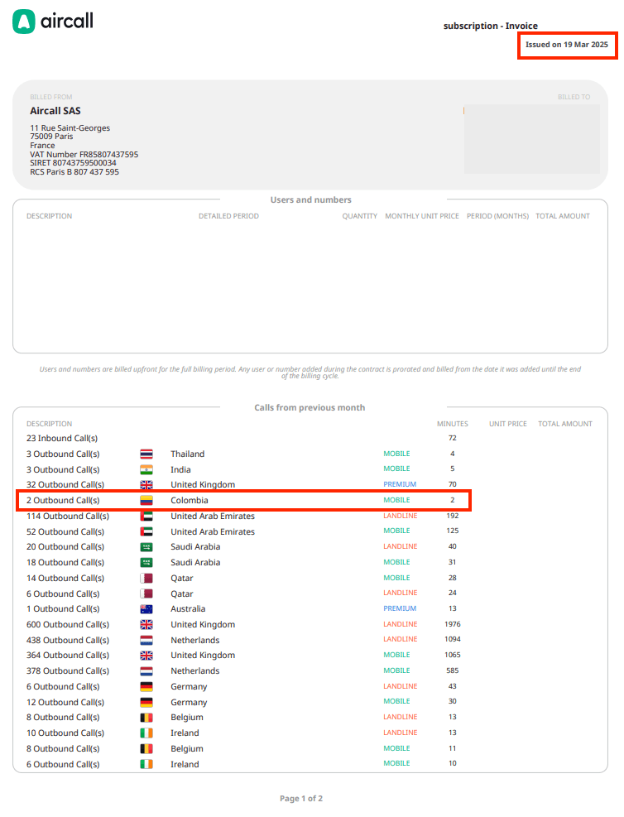Click the "Users and numbers" section heading

coord(310,200)
